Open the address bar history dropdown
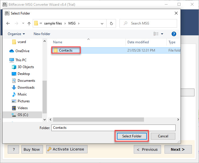Viewport: 199px width, 163px height. click(102, 23)
